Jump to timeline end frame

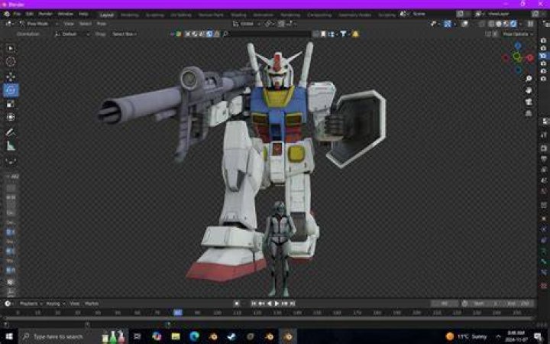pos(292,303)
